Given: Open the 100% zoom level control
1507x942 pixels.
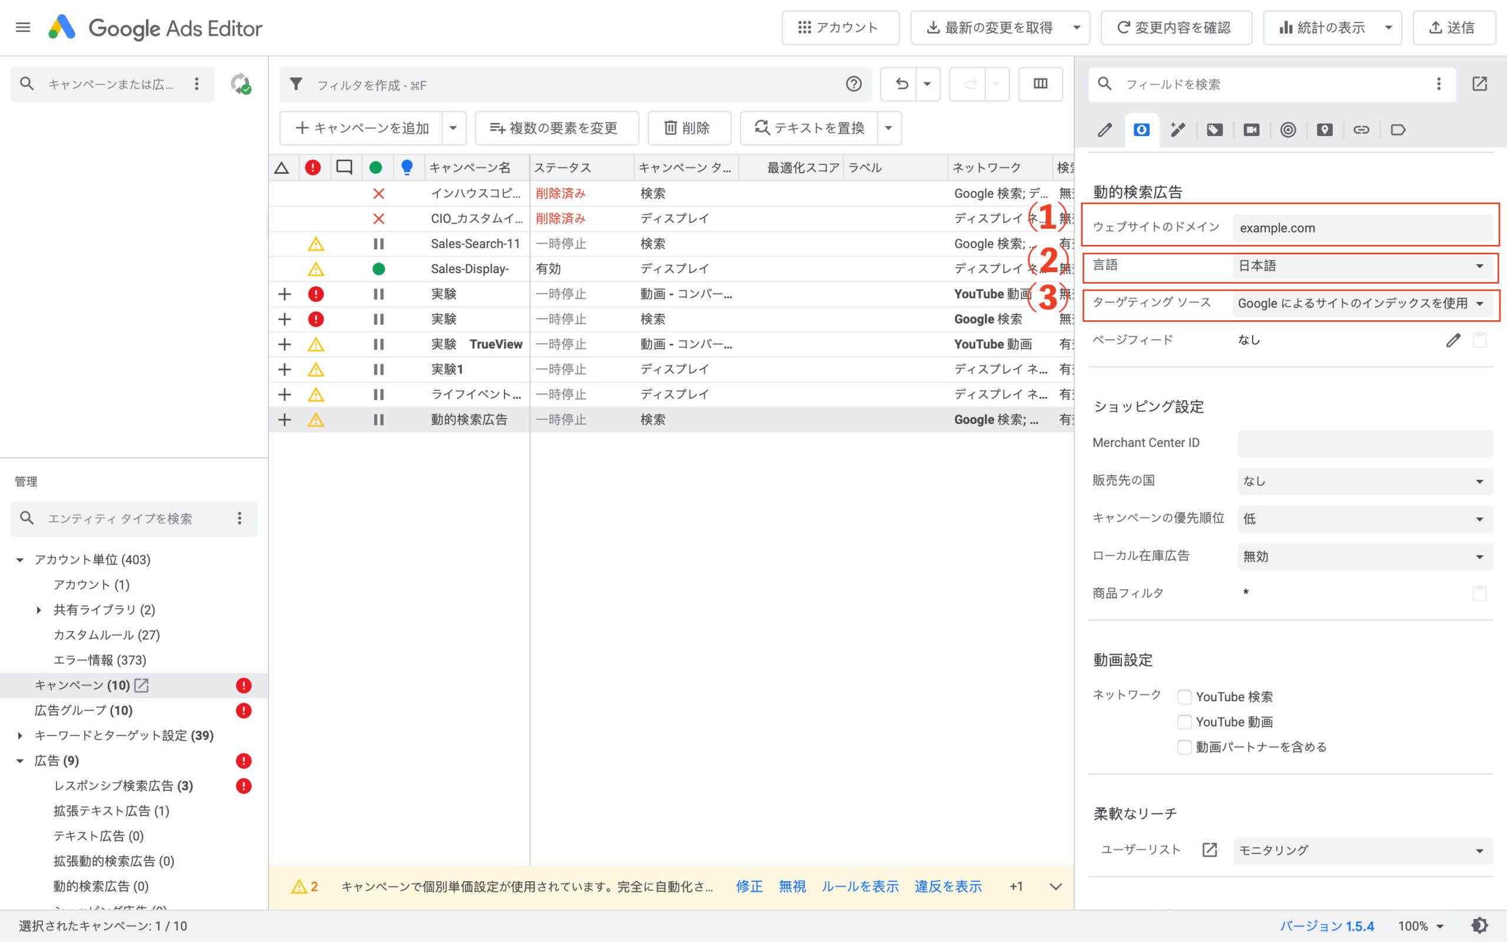Looking at the screenshot, I should pyautogui.click(x=1422, y=926).
